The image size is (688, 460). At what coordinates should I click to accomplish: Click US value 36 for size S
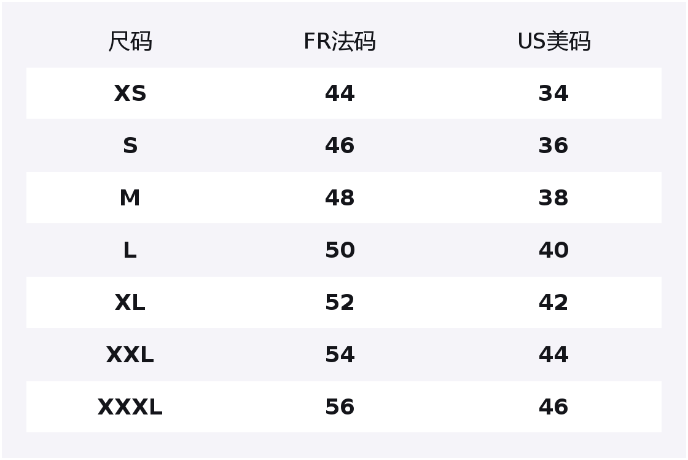click(x=553, y=146)
